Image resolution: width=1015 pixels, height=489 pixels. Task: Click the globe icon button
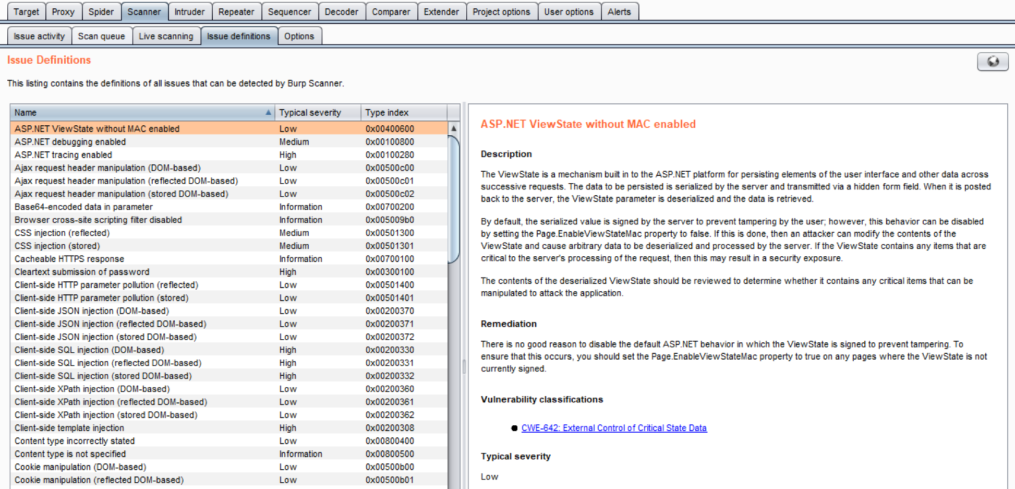[x=992, y=62]
